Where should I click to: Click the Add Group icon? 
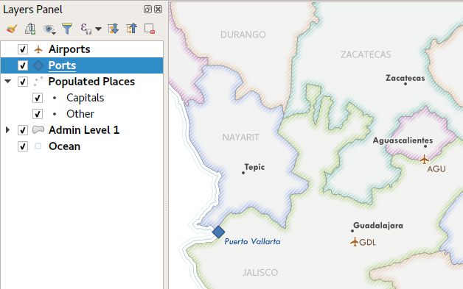(x=30, y=29)
